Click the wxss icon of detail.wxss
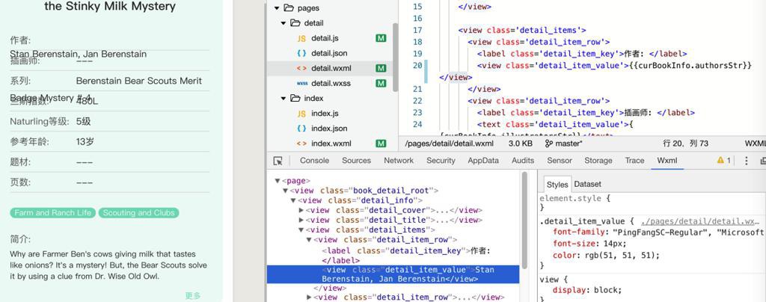Image resolution: width=766 pixels, height=302 pixels. click(x=302, y=84)
